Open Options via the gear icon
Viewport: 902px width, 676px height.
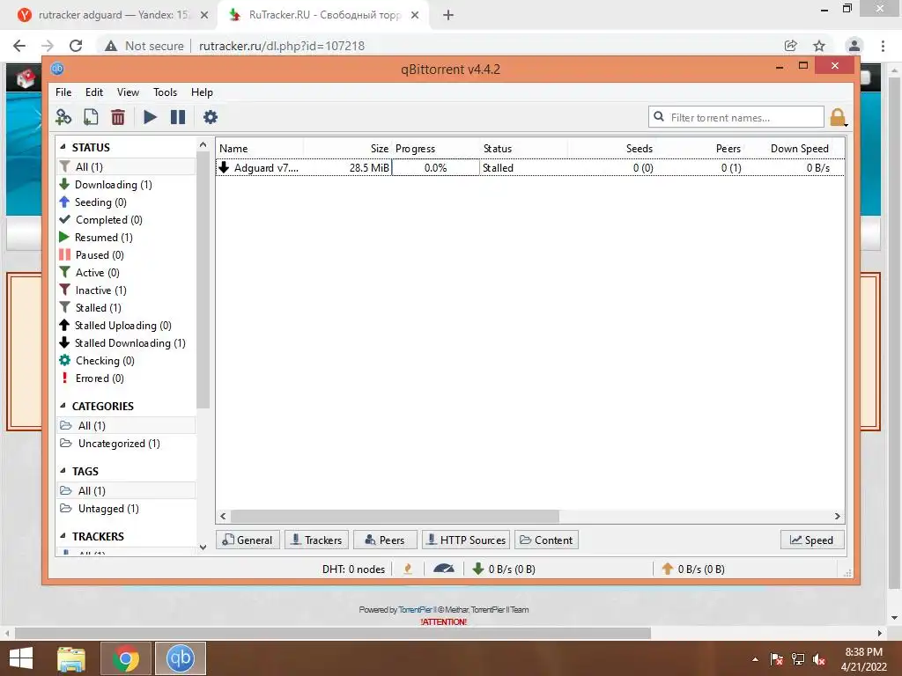[x=211, y=117]
